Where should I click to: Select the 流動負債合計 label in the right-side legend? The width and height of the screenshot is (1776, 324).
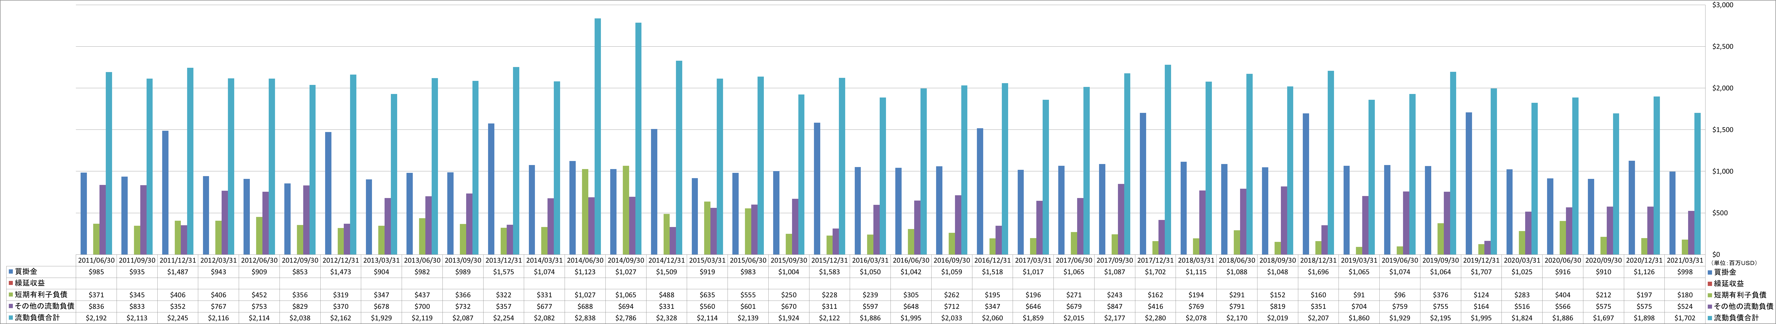tap(1736, 317)
